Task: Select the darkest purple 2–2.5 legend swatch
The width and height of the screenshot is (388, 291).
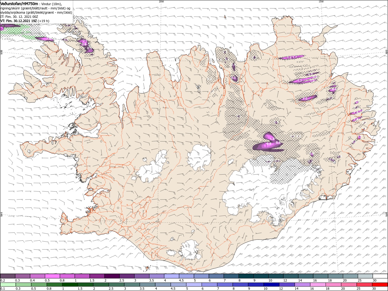Action: [112, 276]
